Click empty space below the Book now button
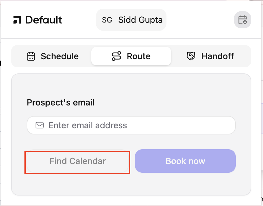 click(185, 184)
